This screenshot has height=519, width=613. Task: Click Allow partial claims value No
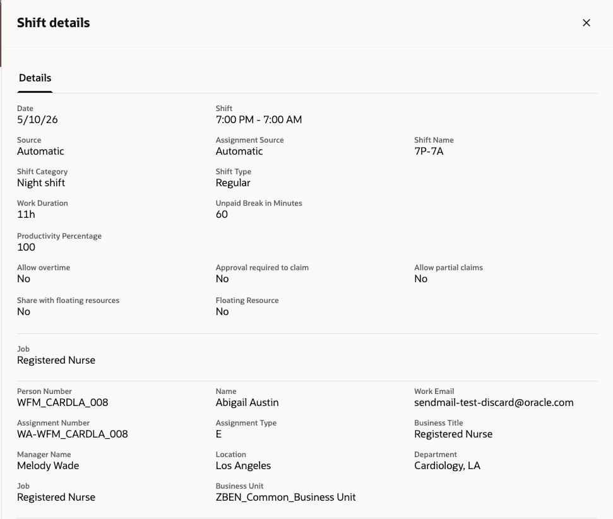[420, 279]
